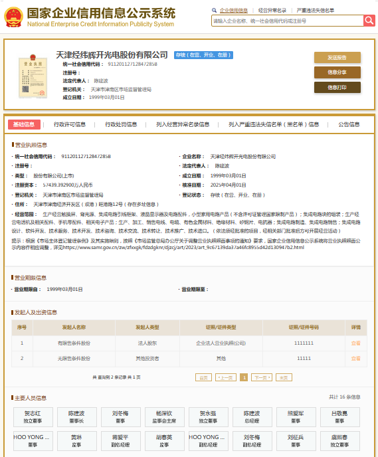The image size is (378, 457).
Task: Click the 核准日期 value 2025年04月01日
Action: [x=229, y=185]
